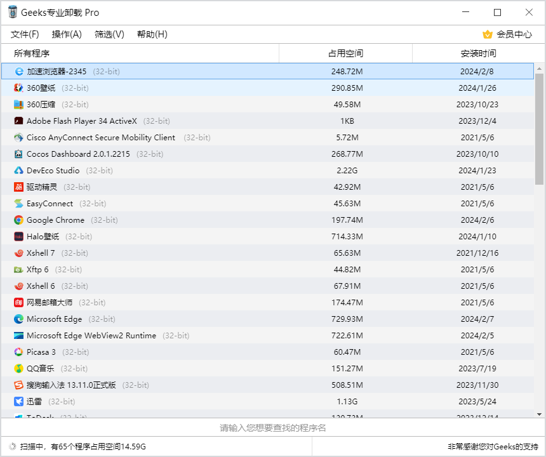Click the 驱动精灵 red icon
This screenshot has width=546, height=457.
pos(18,187)
